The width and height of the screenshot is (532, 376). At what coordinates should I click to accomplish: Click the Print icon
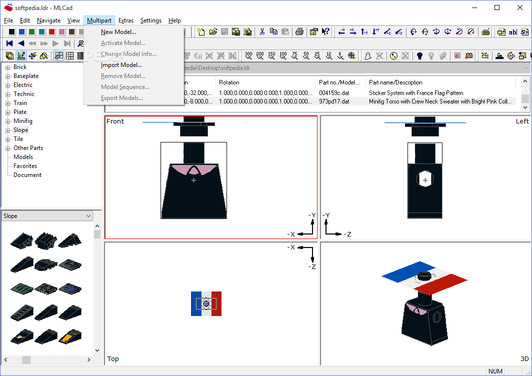[x=299, y=32]
